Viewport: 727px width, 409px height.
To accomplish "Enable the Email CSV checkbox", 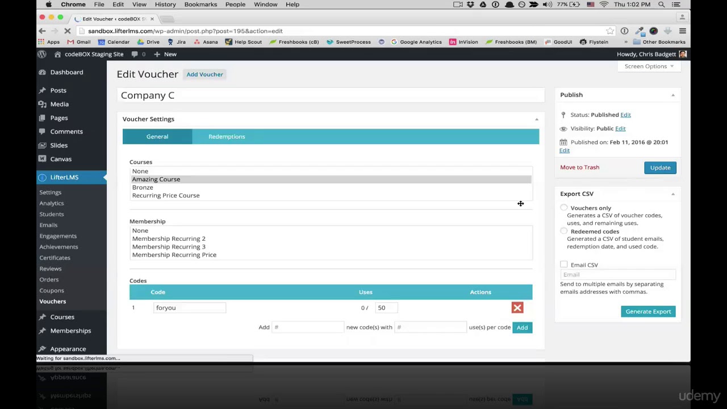I will (563, 265).
